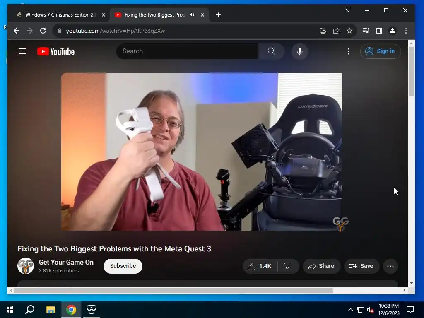Save the video to a playlist
The image size is (424, 318).
click(x=361, y=266)
